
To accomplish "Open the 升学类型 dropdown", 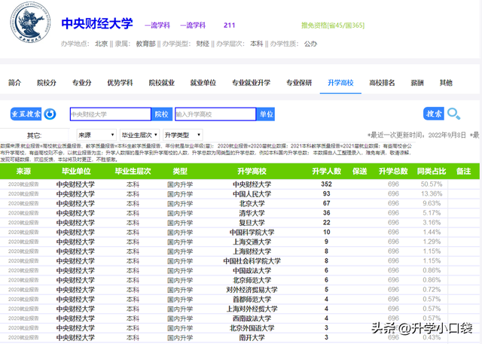I will point(182,135).
